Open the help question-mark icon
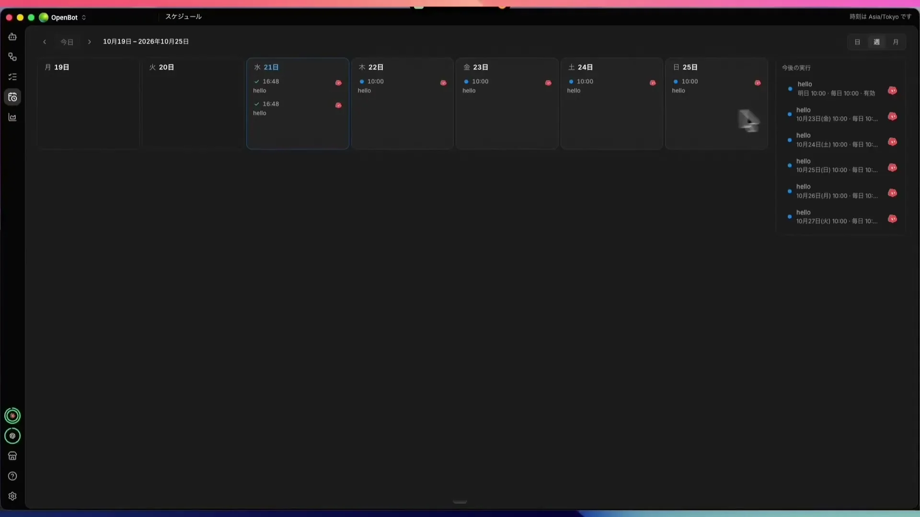This screenshot has width=920, height=517. [12, 476]
